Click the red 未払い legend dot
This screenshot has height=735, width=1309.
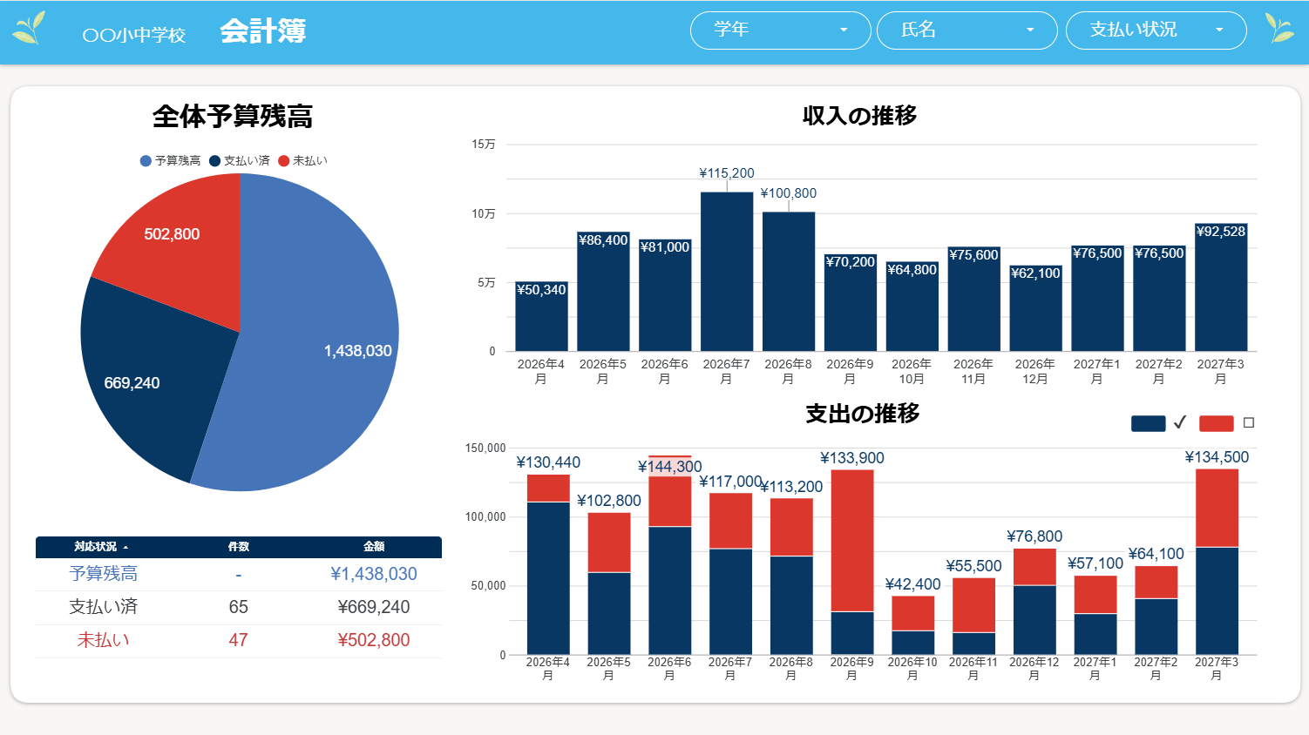[x=283, y=160]
